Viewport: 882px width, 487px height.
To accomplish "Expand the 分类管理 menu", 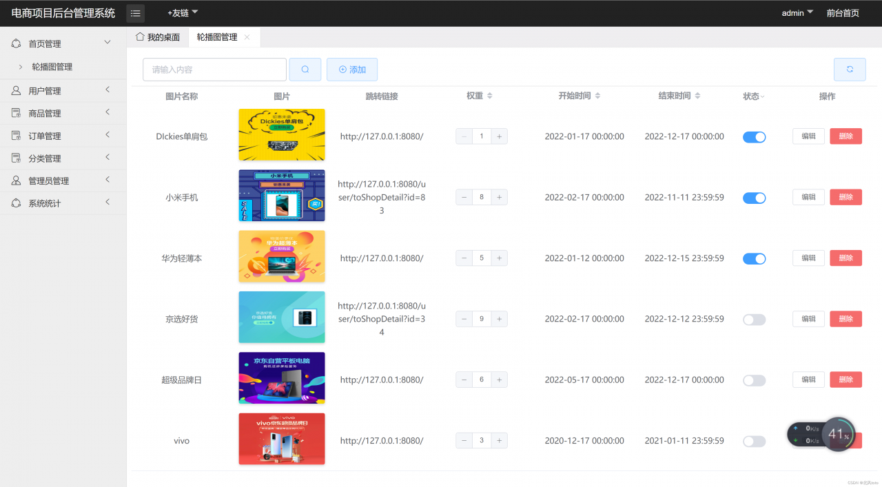I will [x=107, y=158].
